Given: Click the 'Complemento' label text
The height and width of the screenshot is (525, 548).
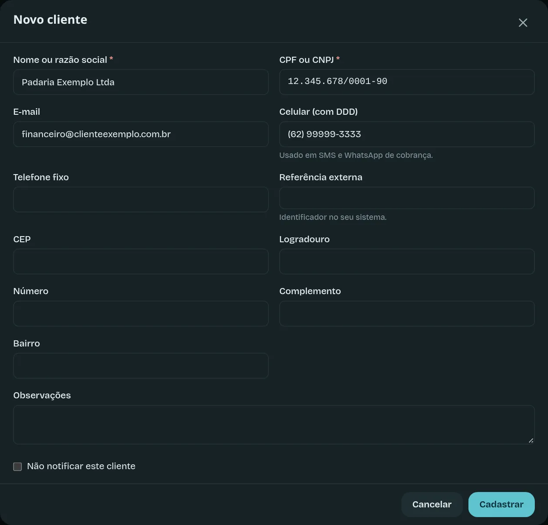Looking at the screenshot, I should tap(310, 291).
